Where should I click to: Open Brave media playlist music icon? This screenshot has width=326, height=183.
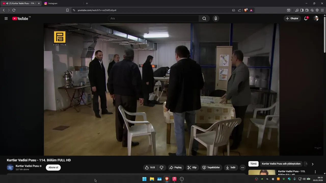(297, 10)
